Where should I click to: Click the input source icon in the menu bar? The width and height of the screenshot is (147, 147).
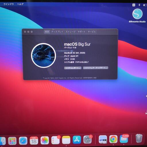point(134,5)
